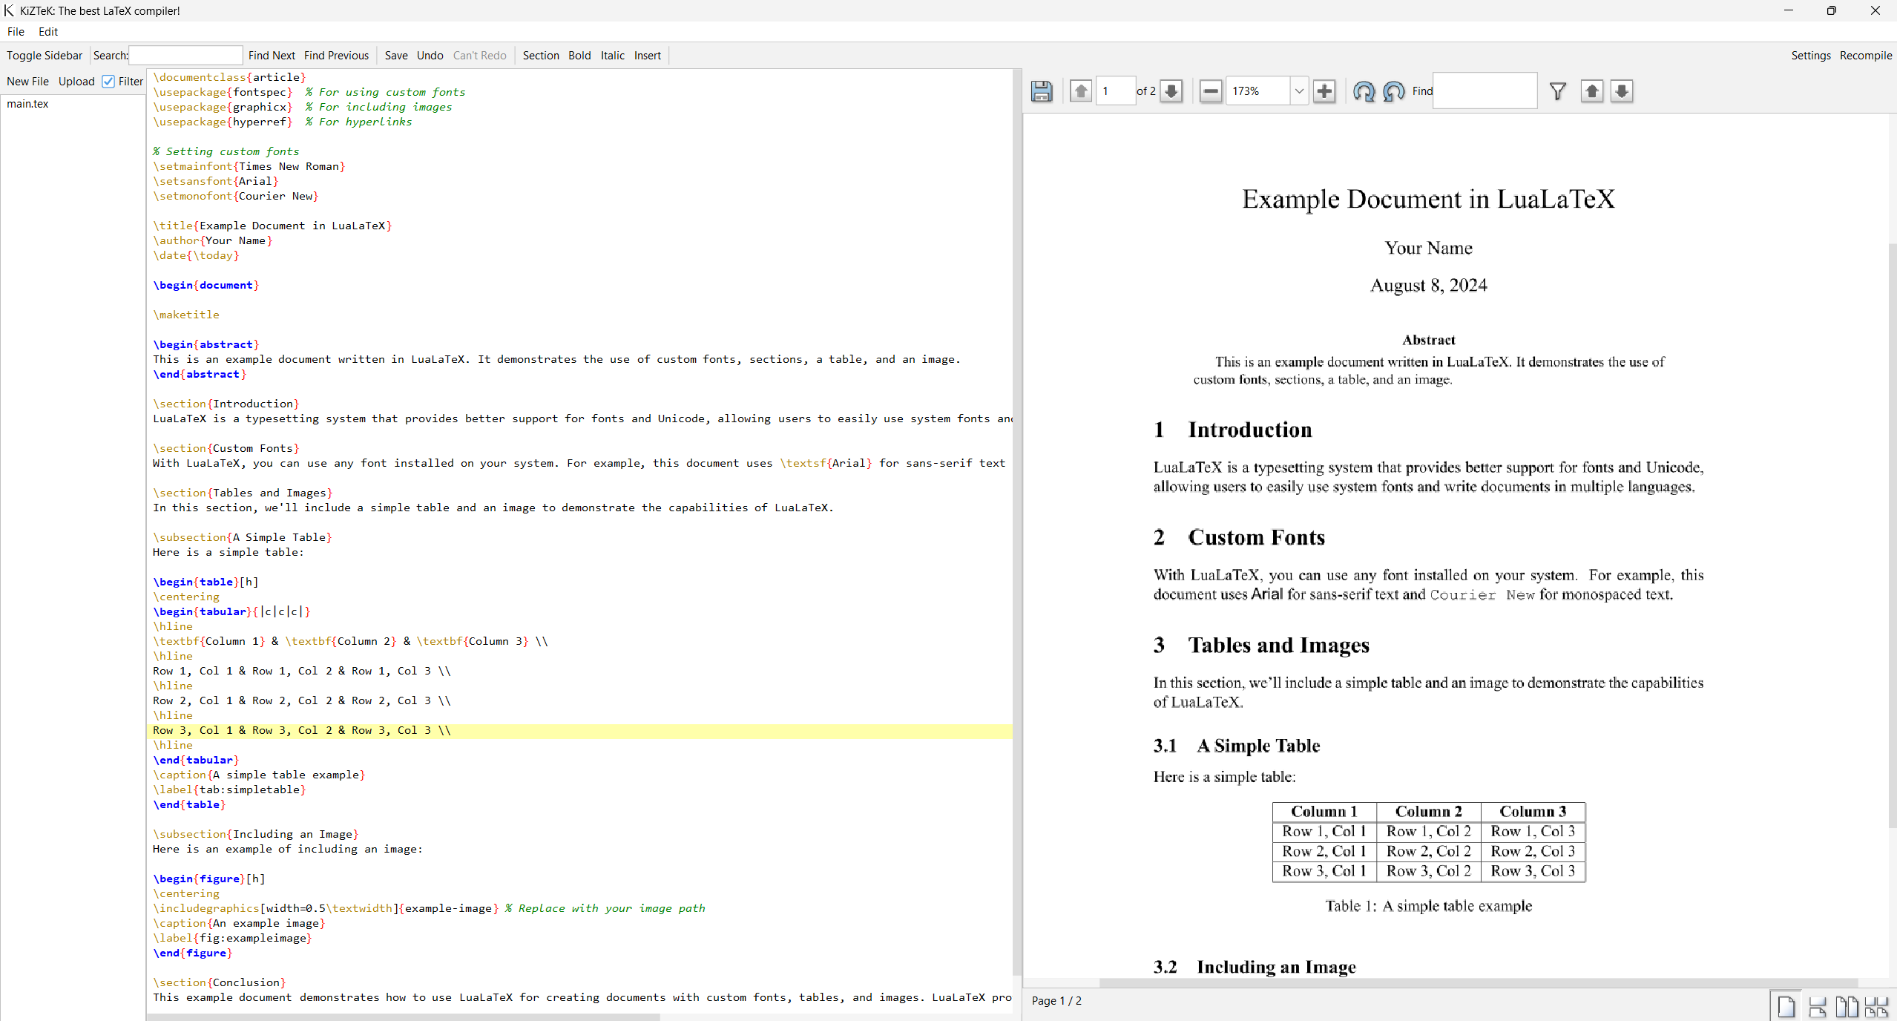Find previous match with up arrow near Find
The image size is (1897, 1021).
pos(1592,91)
